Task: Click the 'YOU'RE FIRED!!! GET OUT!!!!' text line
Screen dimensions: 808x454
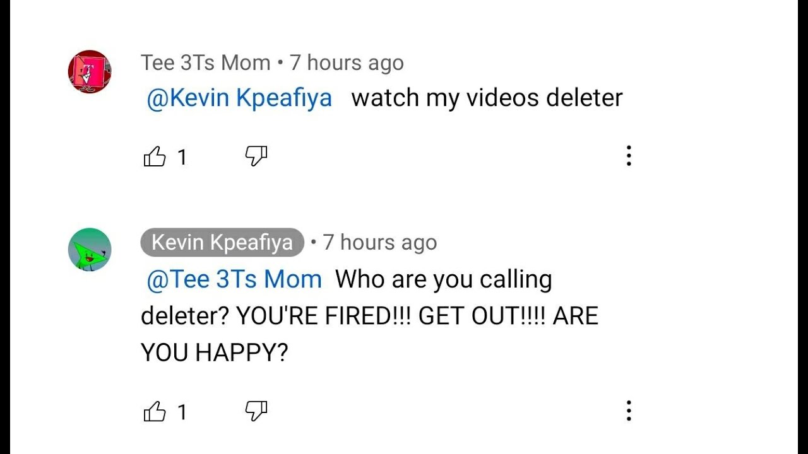Action: coord(390,316)
